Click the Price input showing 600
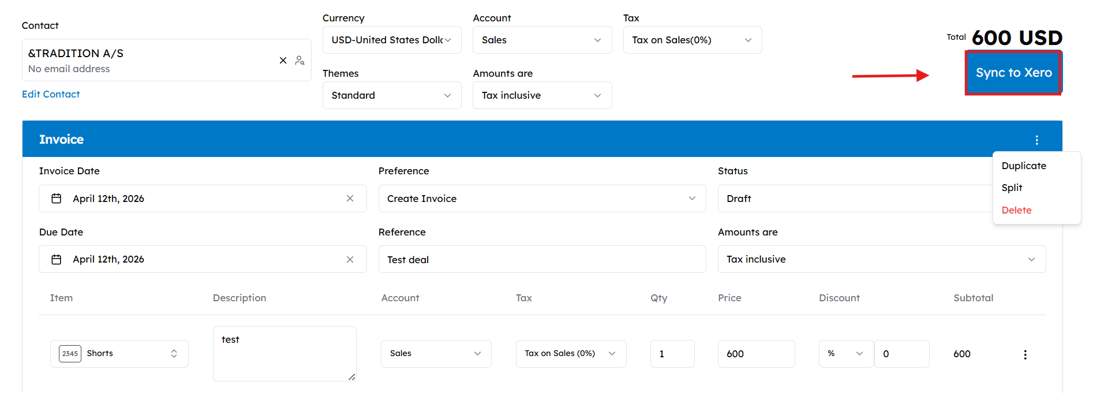Viewport: 1093px width, 393px height. click(756, 354)
